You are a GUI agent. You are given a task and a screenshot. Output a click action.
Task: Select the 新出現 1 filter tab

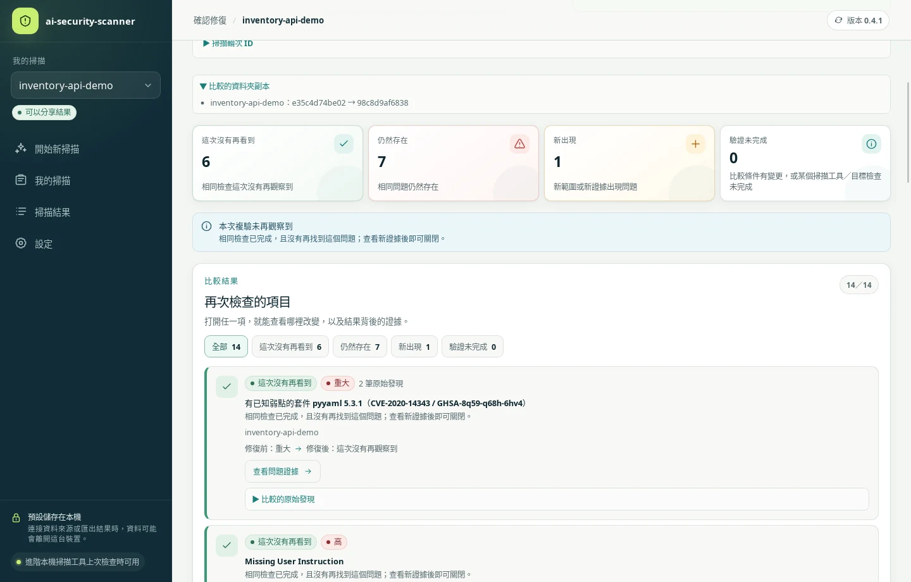pos(414,347)
